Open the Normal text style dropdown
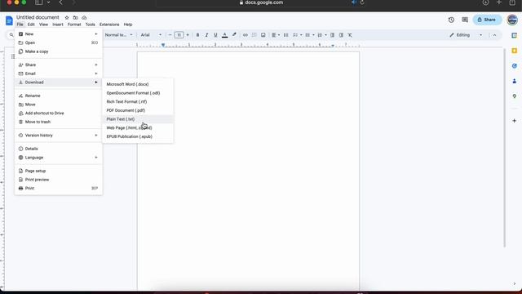Viewport: 522px width, 294px height. (118, 35)
